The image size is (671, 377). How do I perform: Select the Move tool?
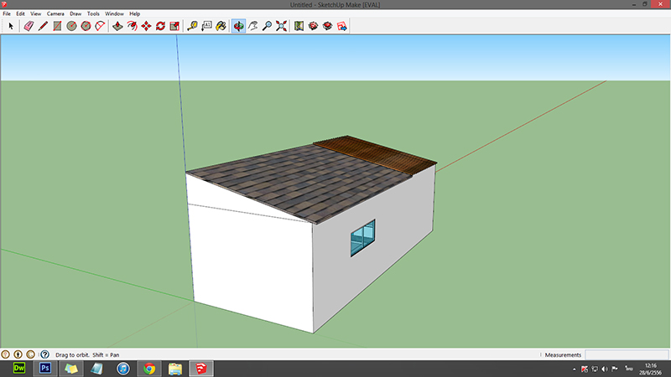coord(146,26)
